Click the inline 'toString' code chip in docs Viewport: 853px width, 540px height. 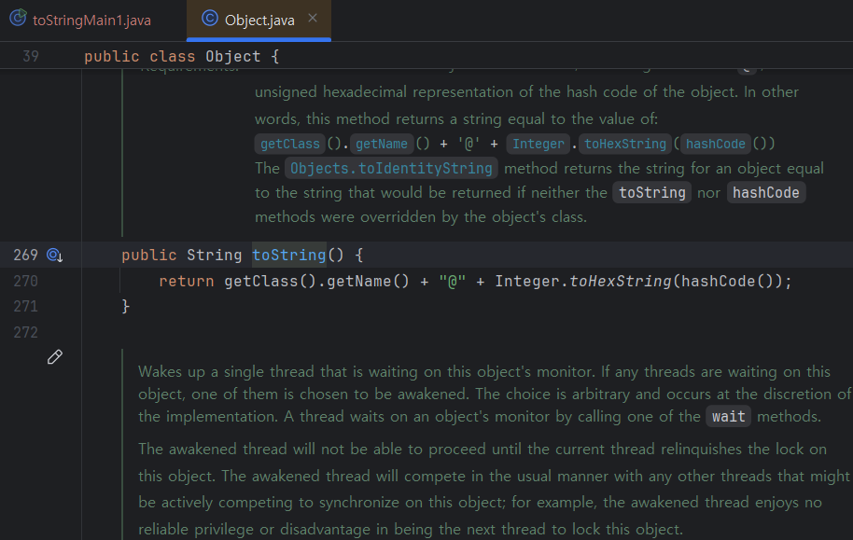pyautogui.click(x=652, y=192)
